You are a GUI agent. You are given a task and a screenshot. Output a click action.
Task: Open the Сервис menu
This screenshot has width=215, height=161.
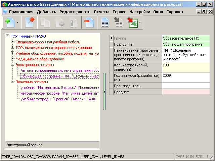119,12
